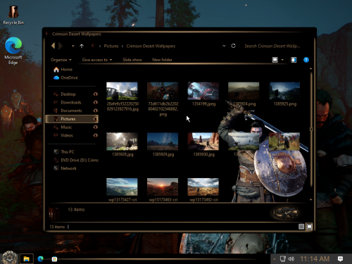Open the network tray icon
Viewport: 352px width, 264px height.
click(x=283, y=259)
